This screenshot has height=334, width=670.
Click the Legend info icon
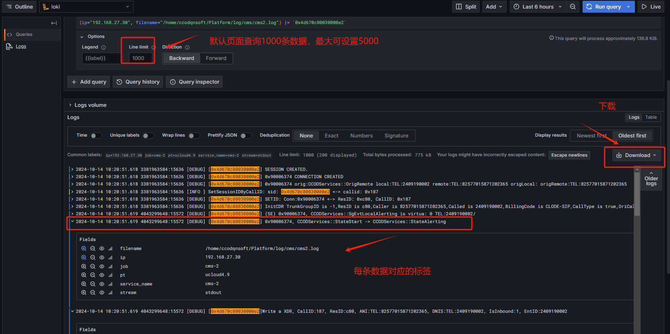pos(103,47)
